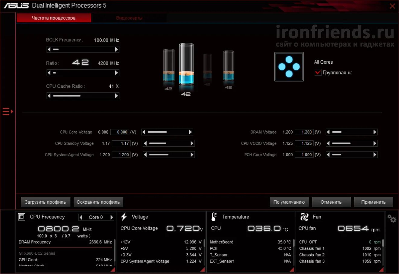399x274 pixels.
Task: Select the leftmost core cylinder
Action: coord(169,65)
